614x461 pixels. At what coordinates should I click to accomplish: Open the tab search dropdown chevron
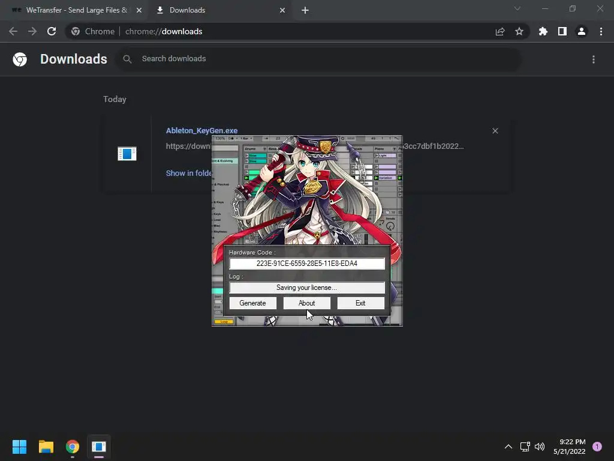point(517,8)
